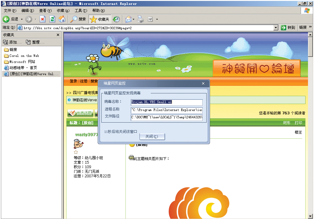Click the vertical scrollbar thumb
Image resolution: width=315 pixels, height=219 pixels.
tap(310, 47)
